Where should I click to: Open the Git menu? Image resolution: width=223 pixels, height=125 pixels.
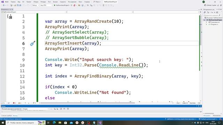[23, 2]
